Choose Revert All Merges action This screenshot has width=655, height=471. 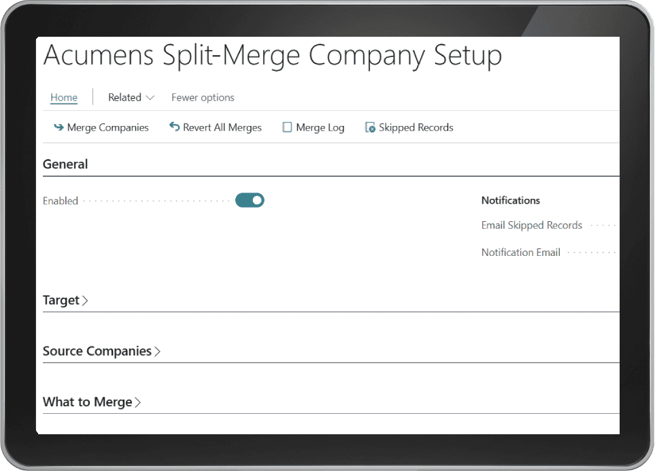click(x=215, y=127)
